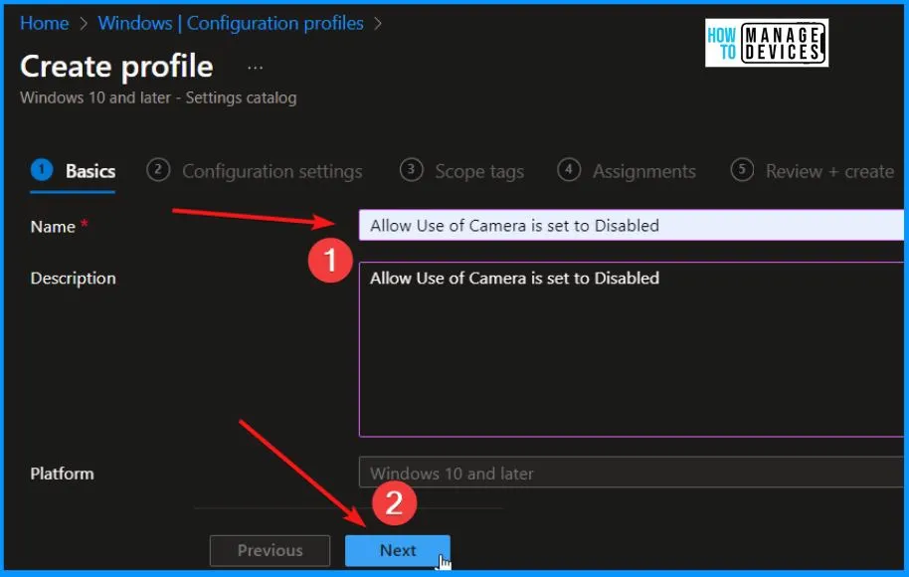
Task: Click step 2 circle icon
Action: coord(158,170)
